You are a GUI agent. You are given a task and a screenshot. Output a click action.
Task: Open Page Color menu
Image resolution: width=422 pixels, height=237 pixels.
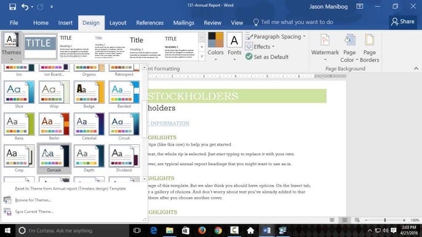coord(349,49)
